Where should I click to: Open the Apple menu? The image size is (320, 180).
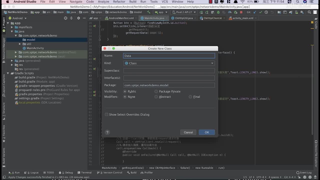point(7,2)
